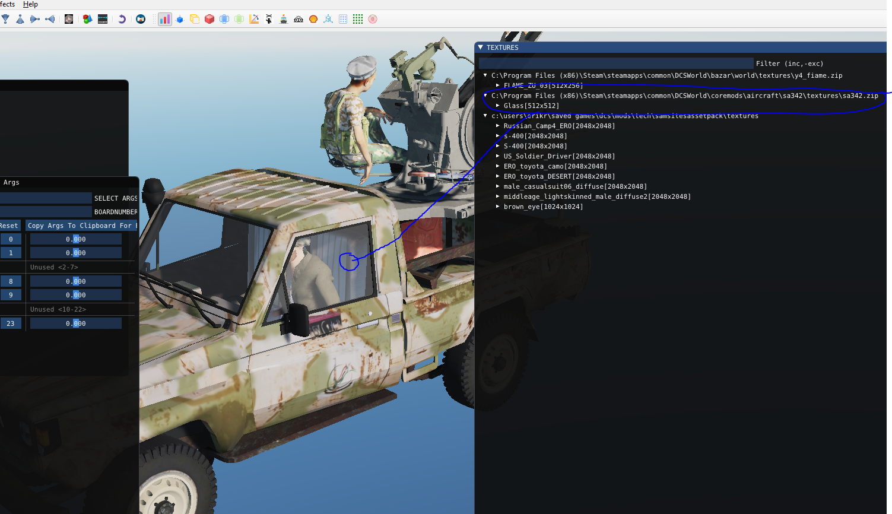Viewport: 892px width, 514px height.
Task: Click the right-pointing cone view icon
Action: (x=35, y=19)
